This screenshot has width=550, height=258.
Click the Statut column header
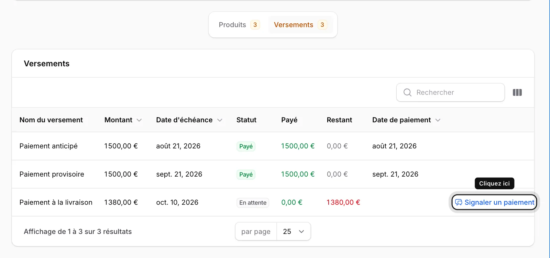coord(246,120)
